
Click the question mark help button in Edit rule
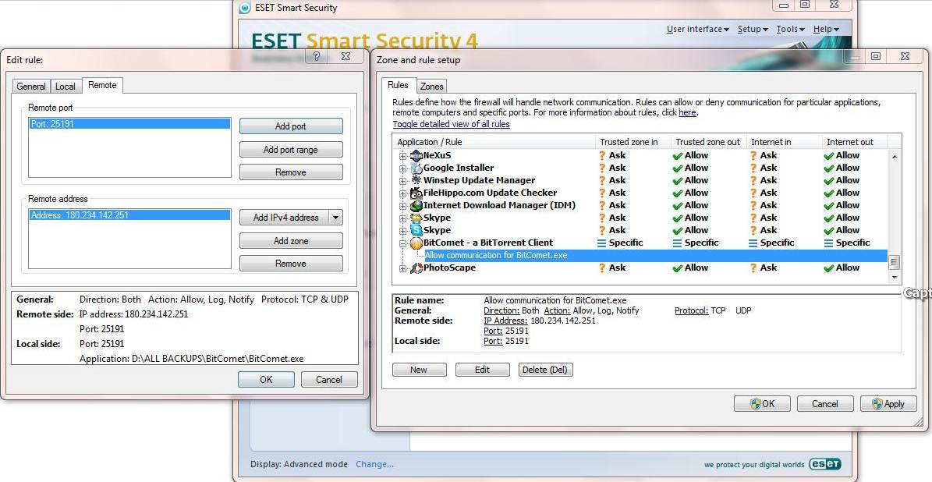316,56
